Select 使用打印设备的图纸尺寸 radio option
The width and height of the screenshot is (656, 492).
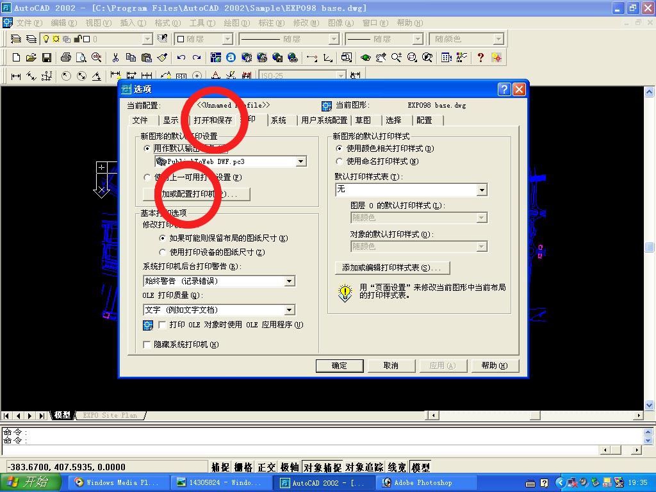163,252
